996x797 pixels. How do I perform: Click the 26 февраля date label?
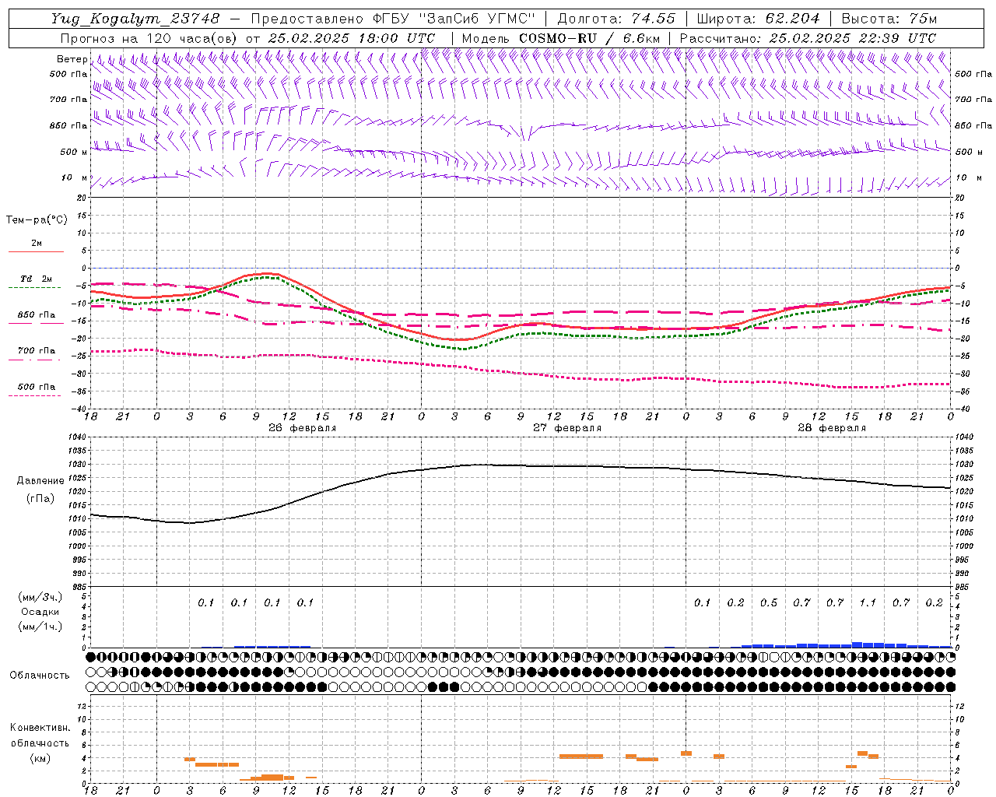click(x=303, y=428)
